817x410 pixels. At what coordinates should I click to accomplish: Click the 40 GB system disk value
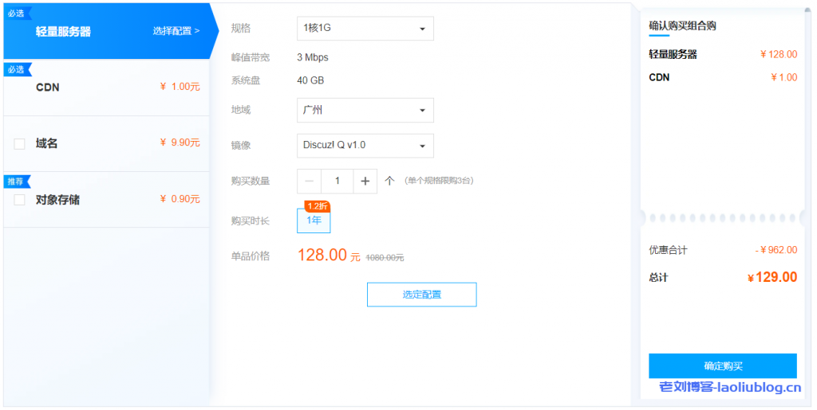310,80
